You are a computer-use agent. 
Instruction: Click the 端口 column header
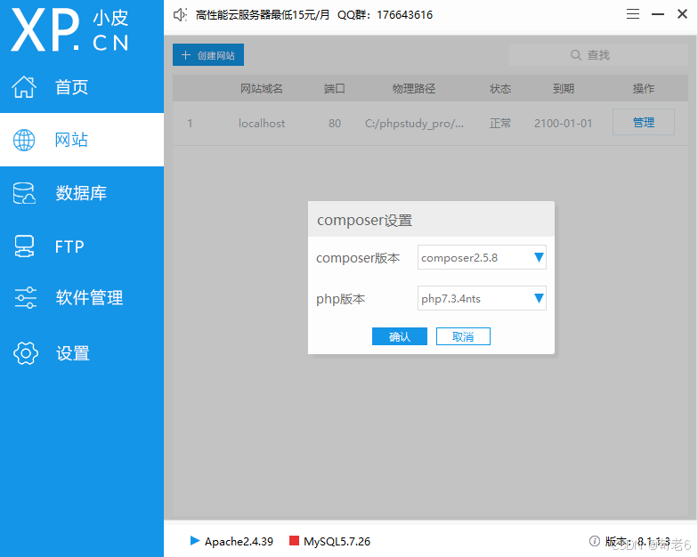point(335,88)
